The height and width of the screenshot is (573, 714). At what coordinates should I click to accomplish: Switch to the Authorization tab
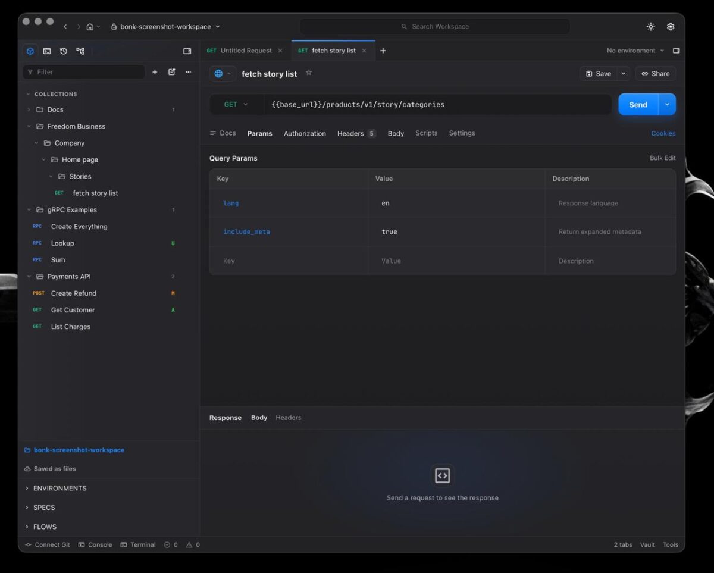[305, 134]
